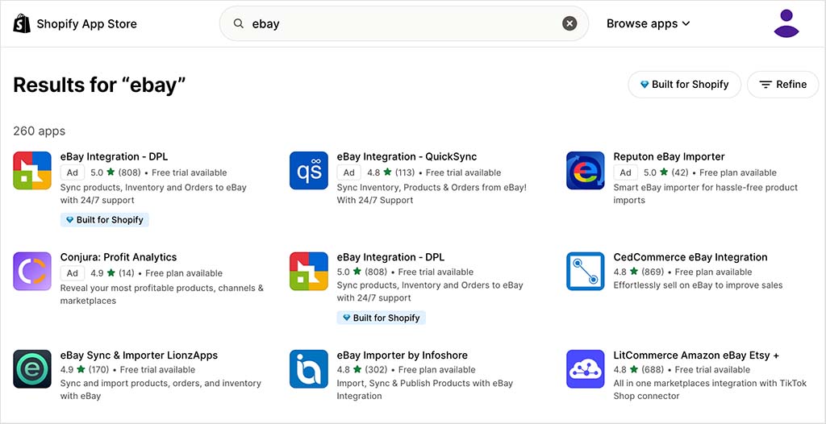826x424 pixels.
Task: Open Reputon eBay Importer title link
Action: pos(669,157)
